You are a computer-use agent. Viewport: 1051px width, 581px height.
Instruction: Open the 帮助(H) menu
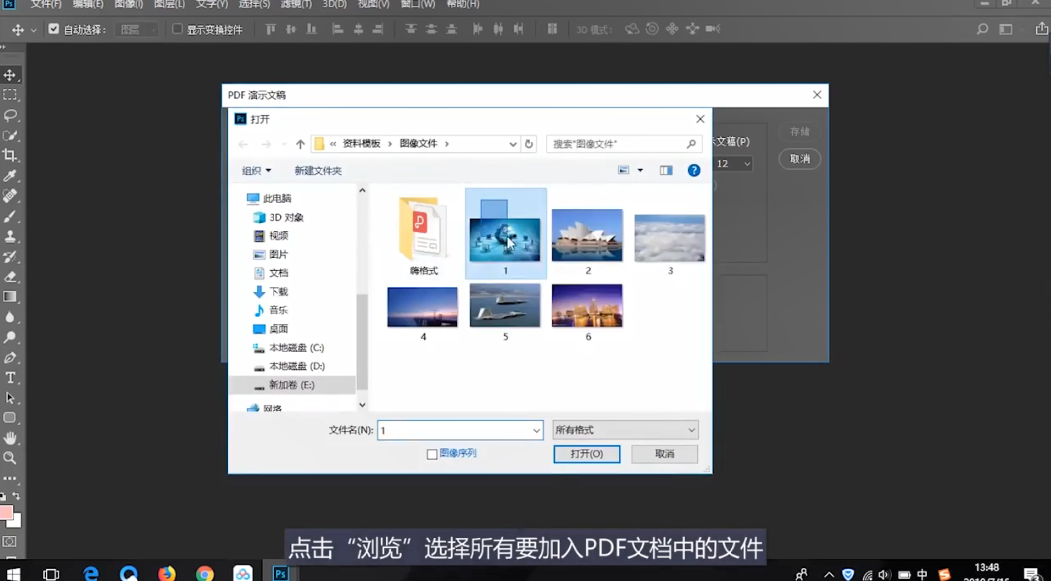coord(463,4)
